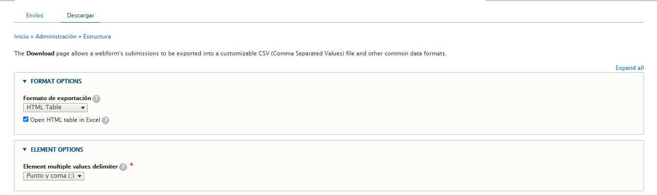
Task: Collapse Element Options using its triangle
Action: 25,150
